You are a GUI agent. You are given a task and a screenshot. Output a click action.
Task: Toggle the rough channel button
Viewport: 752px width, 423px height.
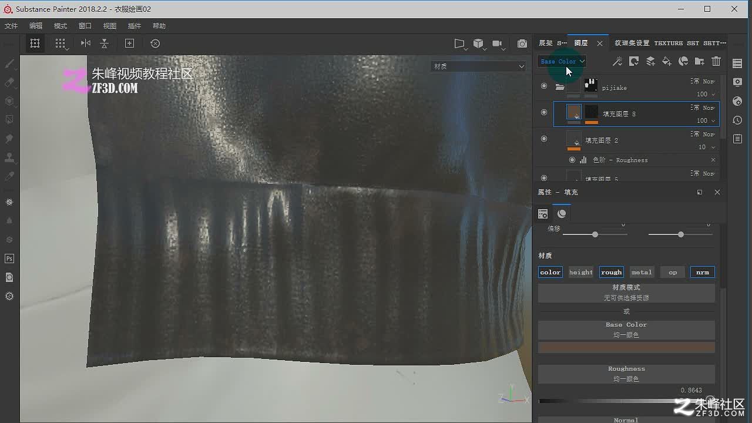pyautogui.click(x=612, y=272)
